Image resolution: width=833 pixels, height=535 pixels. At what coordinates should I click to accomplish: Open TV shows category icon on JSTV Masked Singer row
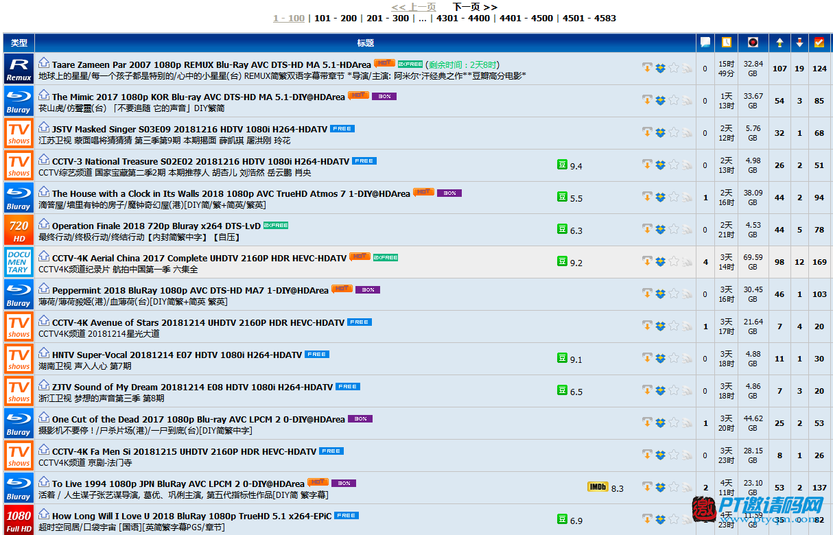[19, 133]
